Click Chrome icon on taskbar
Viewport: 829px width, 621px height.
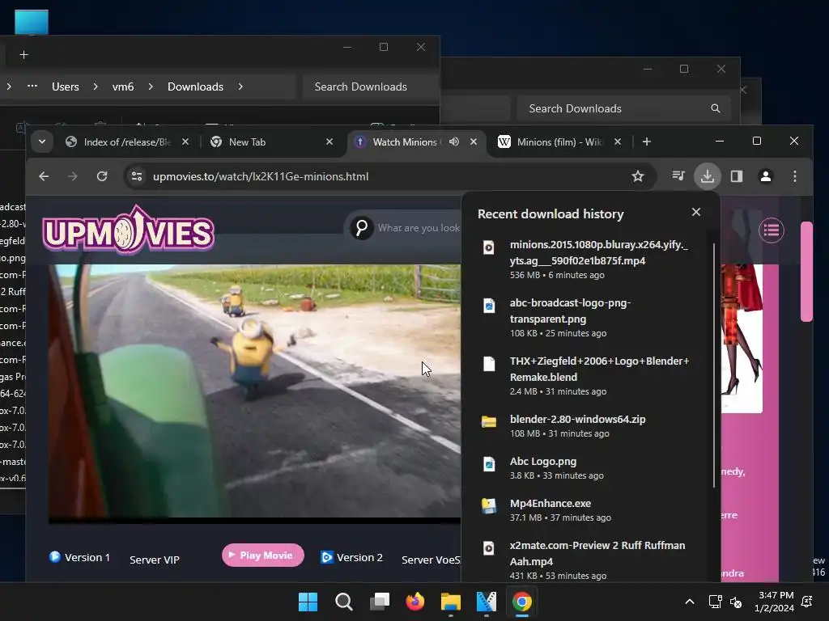point(522,602)
